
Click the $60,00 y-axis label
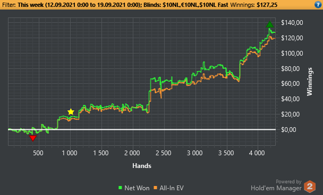point(291,84)
